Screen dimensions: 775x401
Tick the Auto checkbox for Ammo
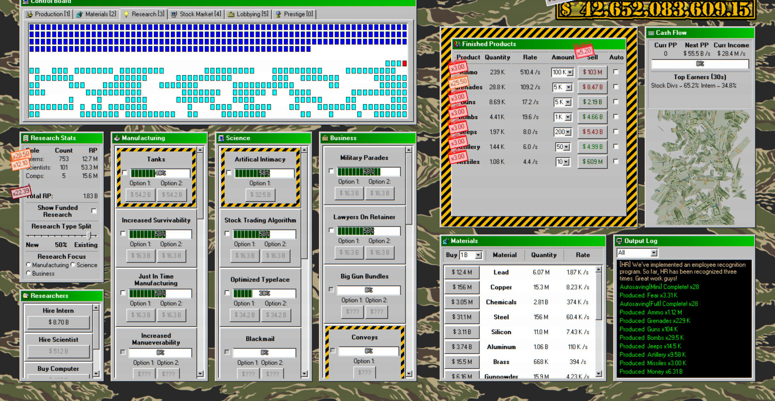[x=616, y=72]
